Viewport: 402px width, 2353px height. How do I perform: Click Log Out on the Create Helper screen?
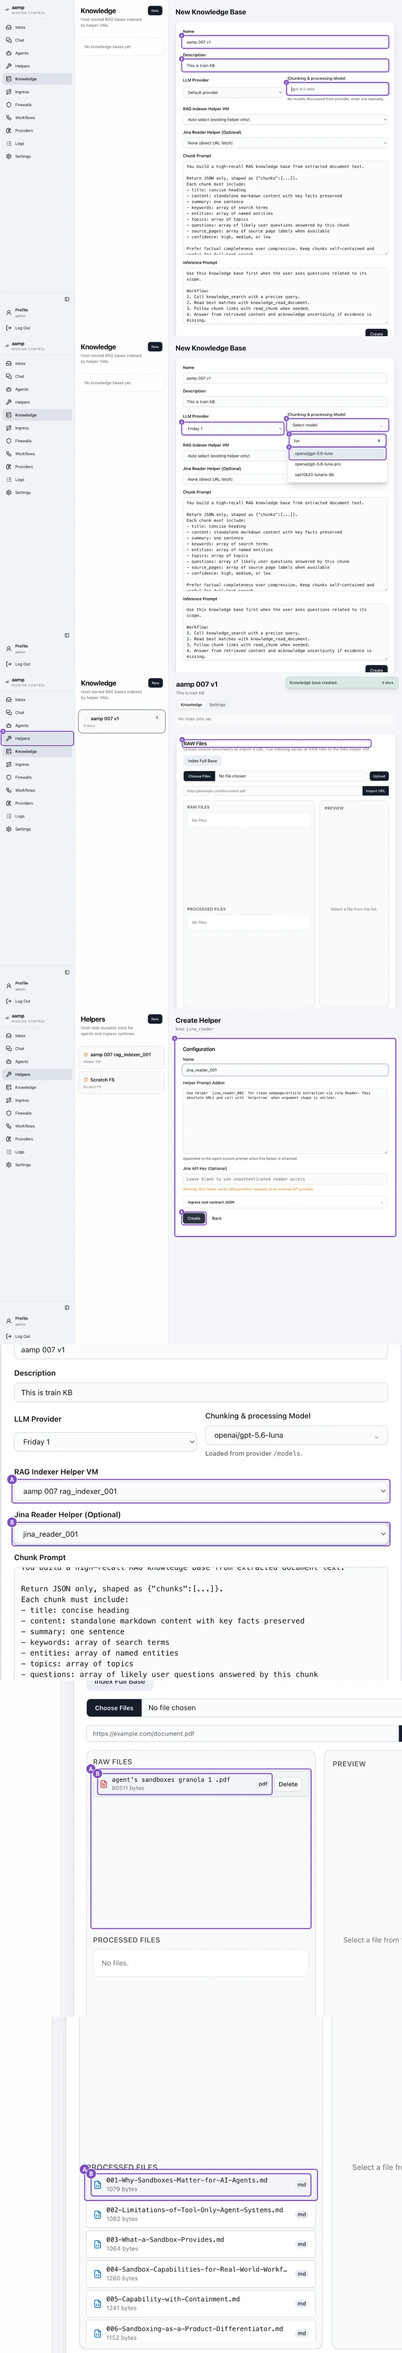pyautogui.click(x=36, y=1336)
